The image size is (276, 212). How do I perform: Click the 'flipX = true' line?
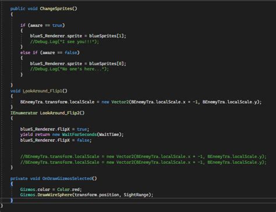click(55, 129)
